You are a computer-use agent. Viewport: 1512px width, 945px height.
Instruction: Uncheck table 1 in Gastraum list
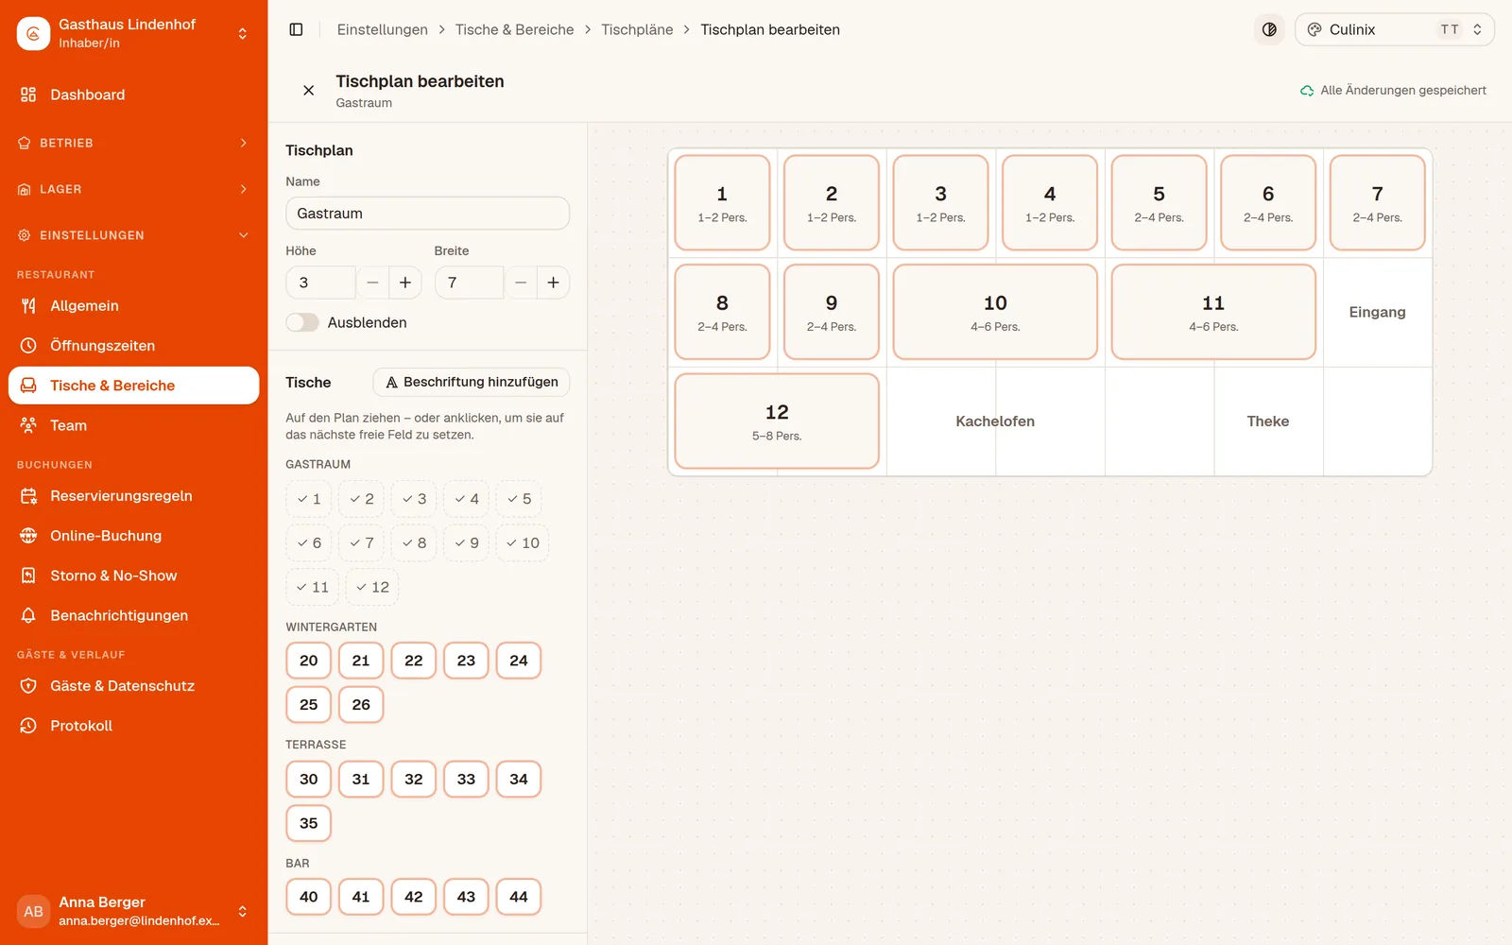pos(309,499)
